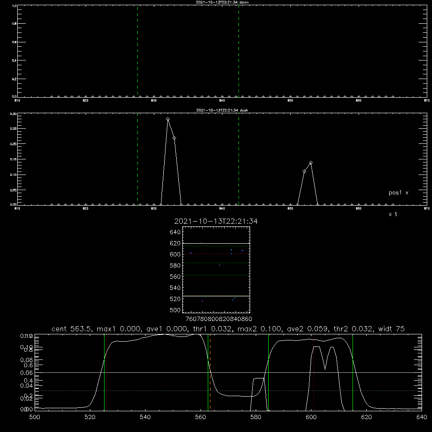
Task: Click the '620' x-axis label of bottom plot
Action: [366, 417]
